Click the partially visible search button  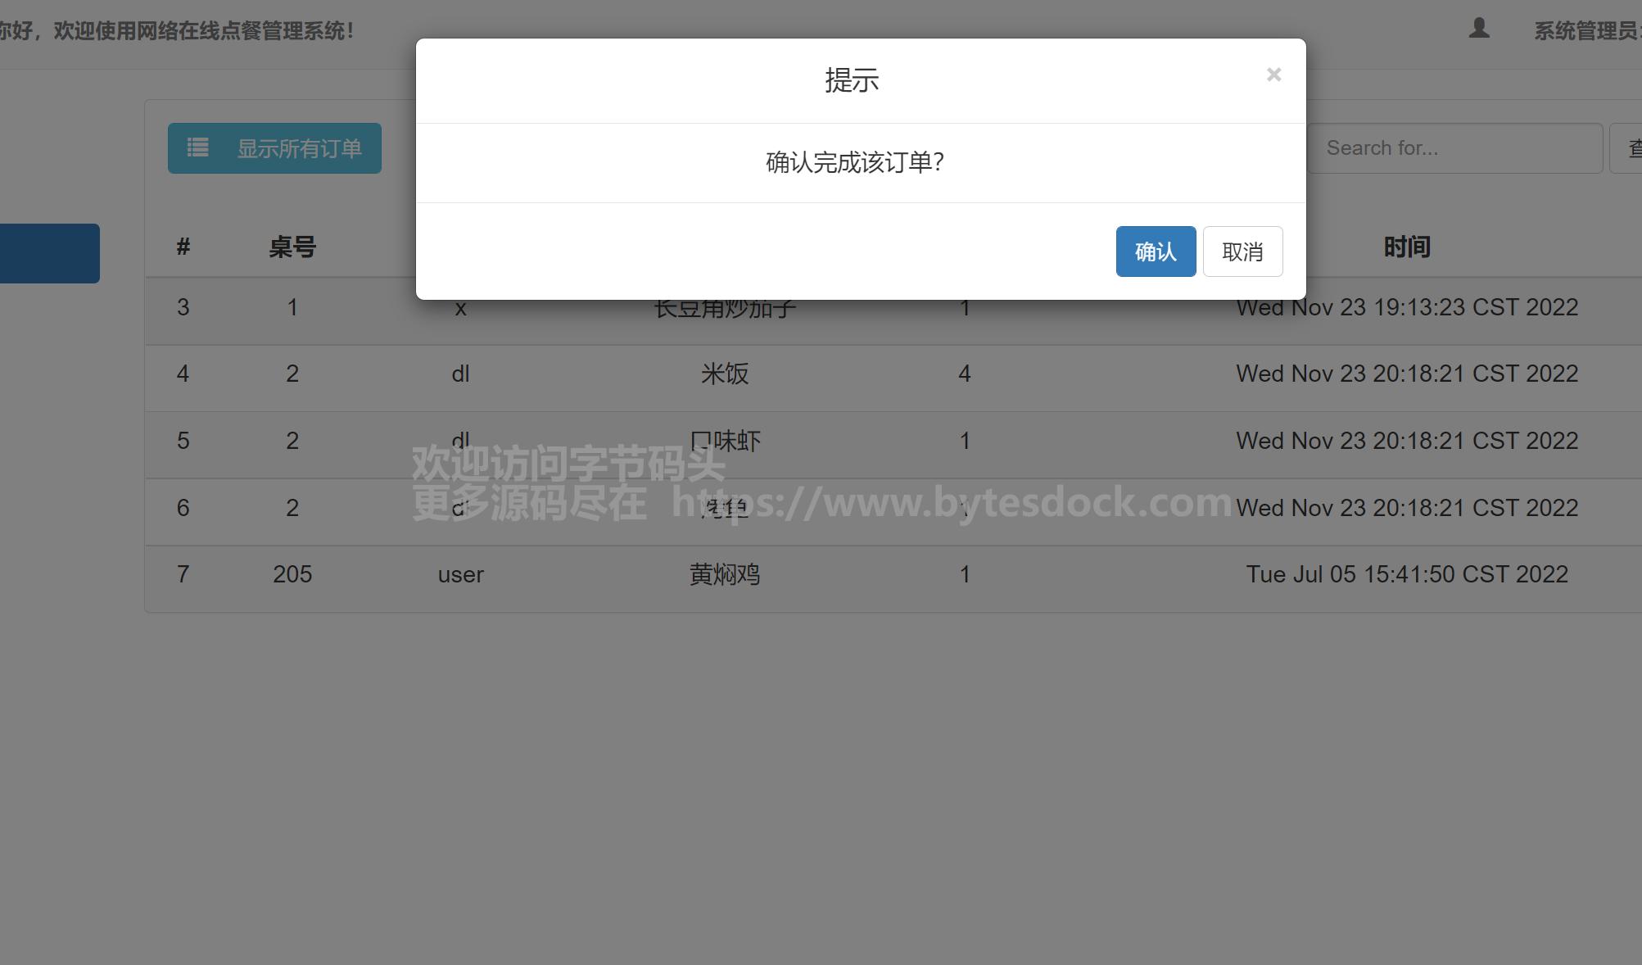(x=1628, y=148)
